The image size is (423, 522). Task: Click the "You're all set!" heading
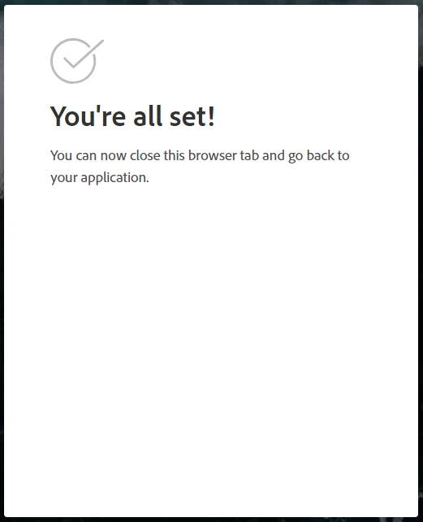132,115
